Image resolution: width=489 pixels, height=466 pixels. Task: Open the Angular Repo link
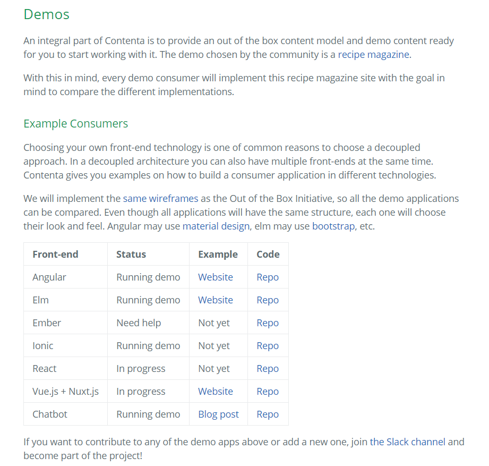click(x=268, y=277)
